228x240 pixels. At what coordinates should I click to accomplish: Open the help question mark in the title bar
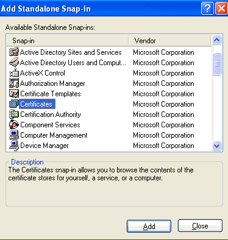click(207, 9)
